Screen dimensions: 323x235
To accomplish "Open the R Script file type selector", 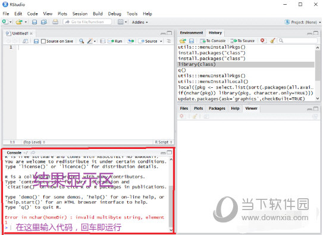I will [164, 142].
